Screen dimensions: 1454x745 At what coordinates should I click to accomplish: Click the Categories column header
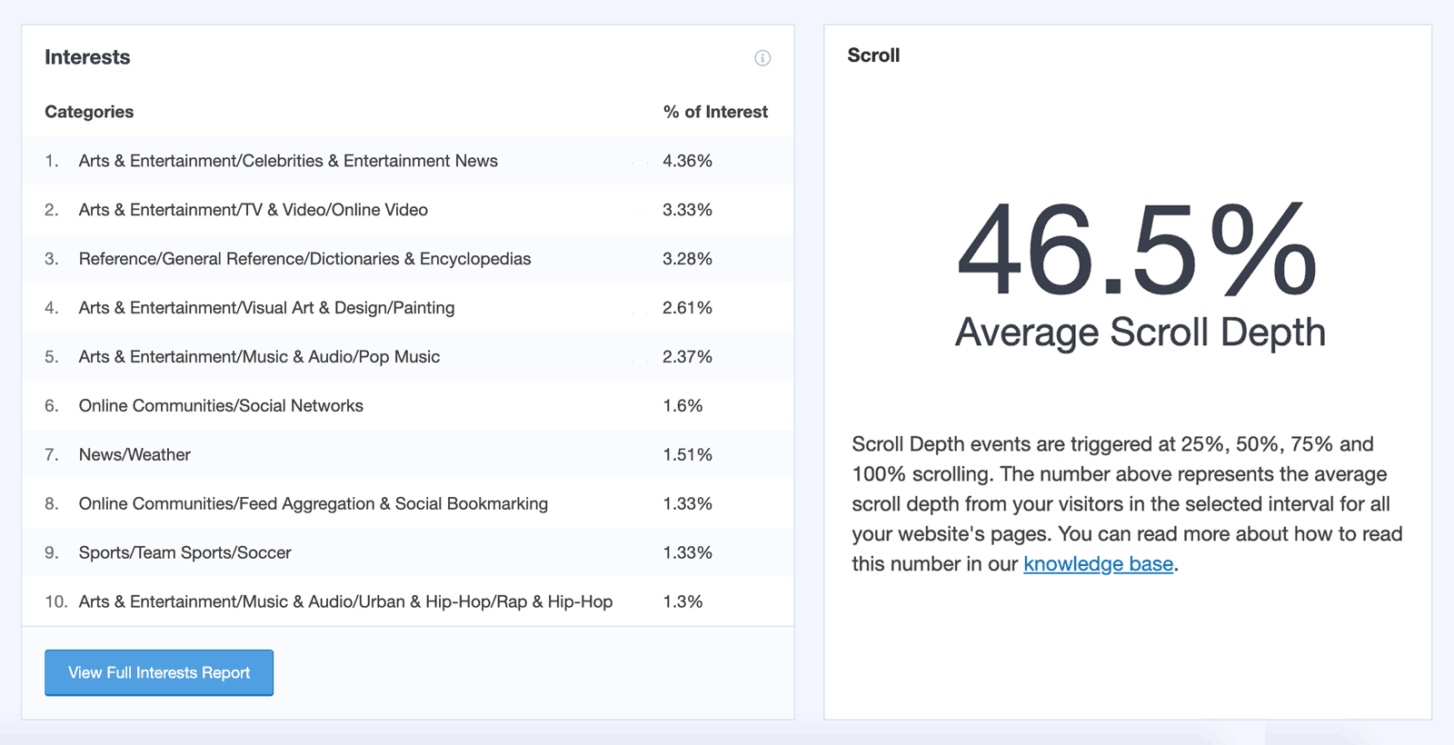pos(88,111)
